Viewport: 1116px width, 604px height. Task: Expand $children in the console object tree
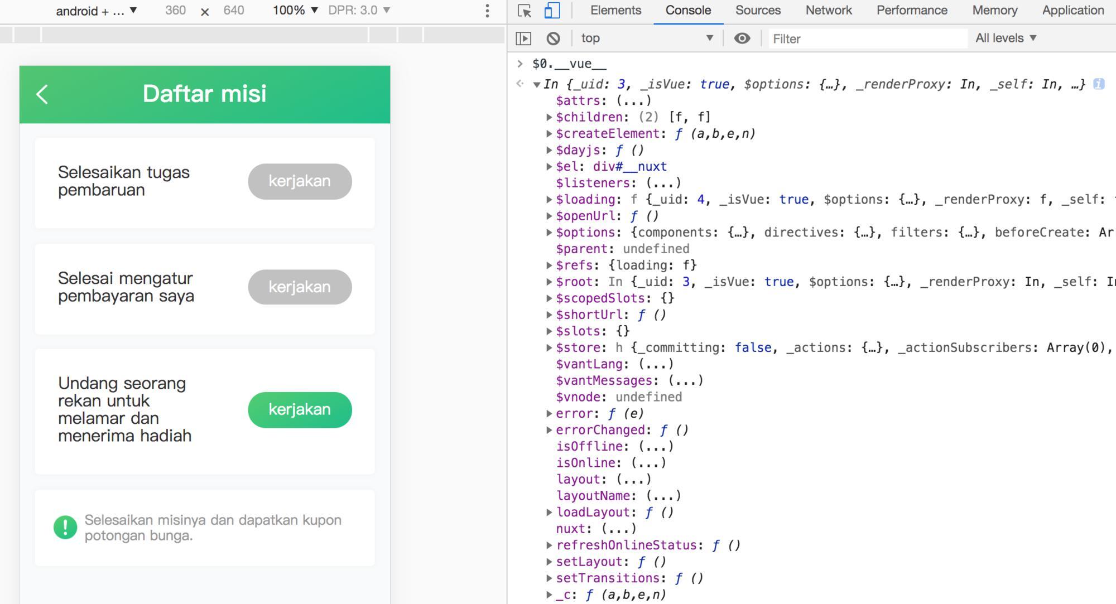[x=549, y=117]
